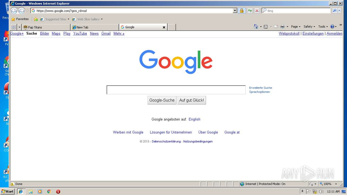Expand the Suggested Sites dropdown
Screen dimensions: 347x195
[x=68, y=19]
